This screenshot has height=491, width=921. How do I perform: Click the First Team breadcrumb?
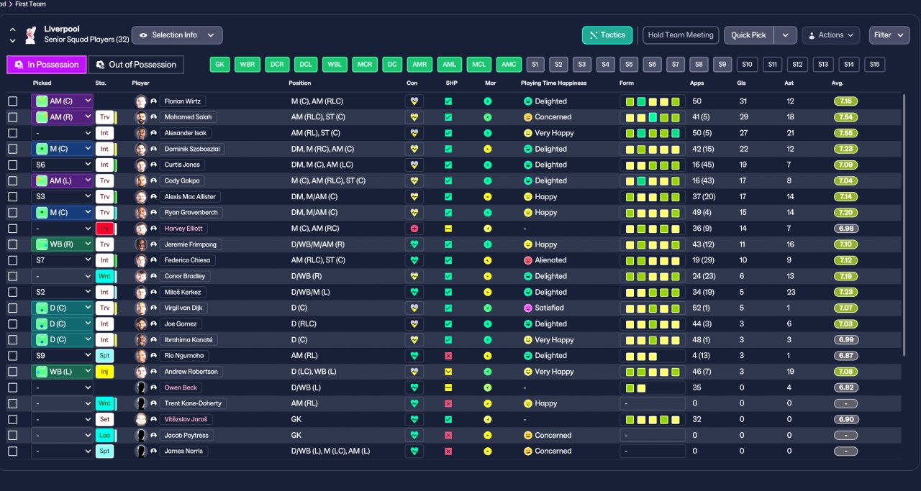pyautogui.click(x=30, y=4)
